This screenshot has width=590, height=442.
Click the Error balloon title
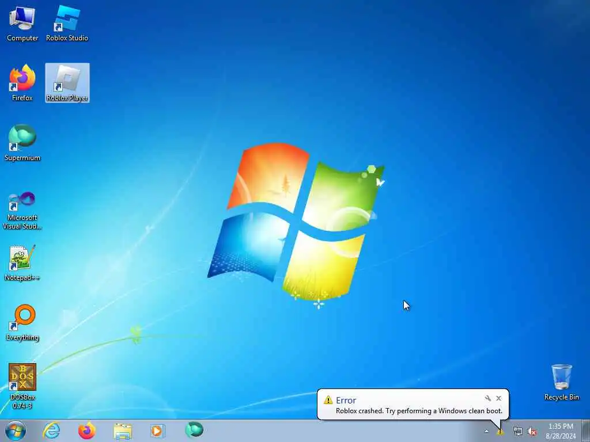pos(346,401)
